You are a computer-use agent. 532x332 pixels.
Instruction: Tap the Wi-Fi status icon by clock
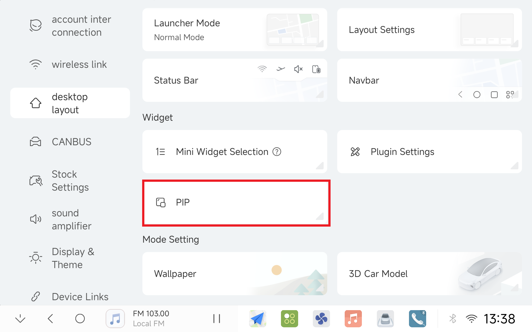472,319
